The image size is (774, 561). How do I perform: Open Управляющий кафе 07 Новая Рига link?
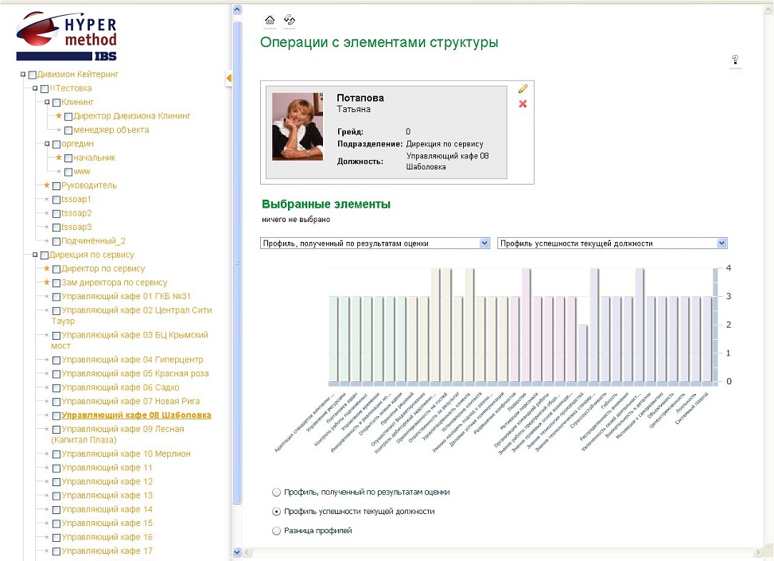coord(130,402)
